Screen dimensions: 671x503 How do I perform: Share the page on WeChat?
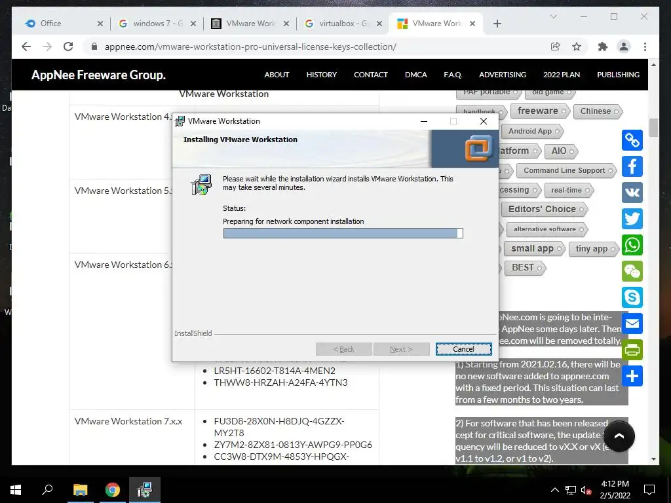click(632, 271)
